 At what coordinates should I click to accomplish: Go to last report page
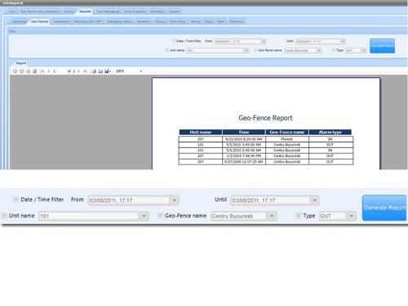pyautogui.click(x=85, y=71)
